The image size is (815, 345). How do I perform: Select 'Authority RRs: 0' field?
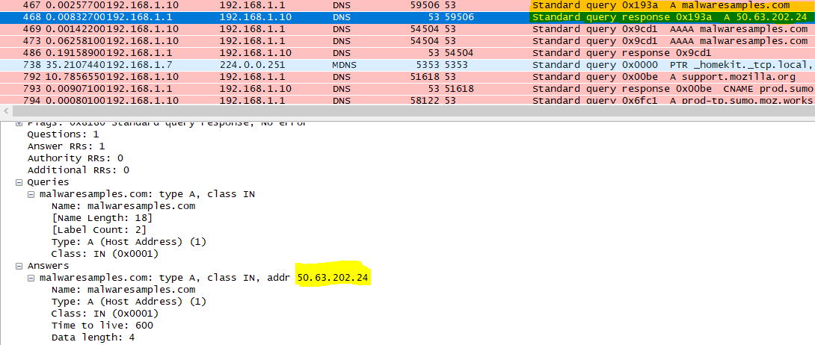75,158
